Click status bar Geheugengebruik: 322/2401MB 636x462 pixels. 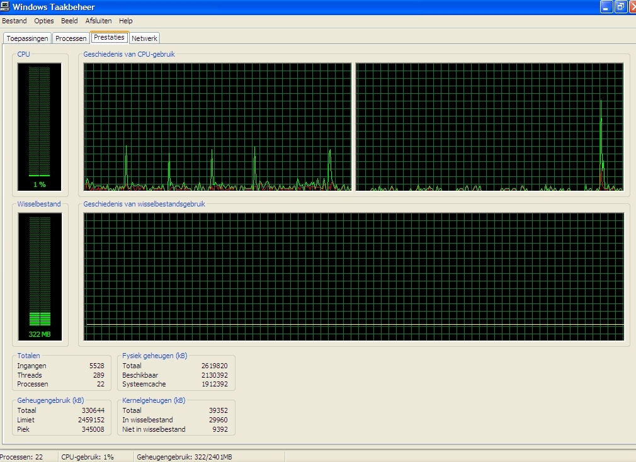(184, 457)
